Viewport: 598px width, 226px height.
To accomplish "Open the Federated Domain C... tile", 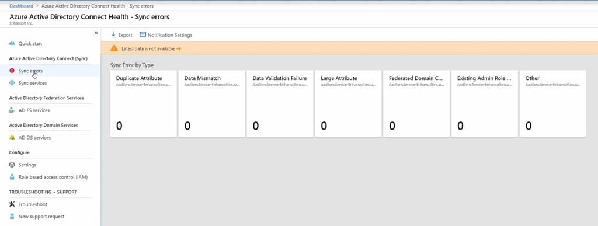I will coord(416,103).
